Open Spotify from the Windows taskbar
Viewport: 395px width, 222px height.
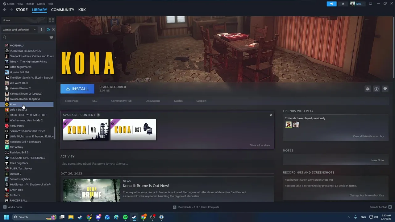coord(125,217)
